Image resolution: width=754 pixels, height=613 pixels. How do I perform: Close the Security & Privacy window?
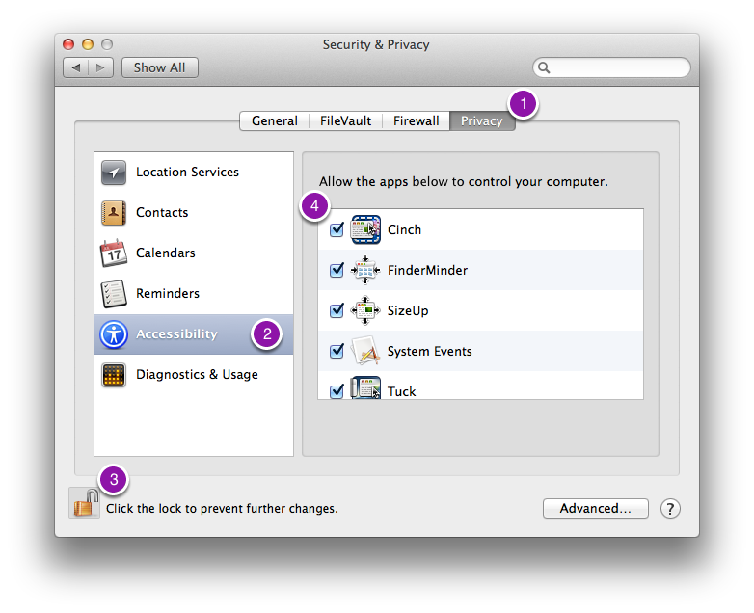(68, 44)
